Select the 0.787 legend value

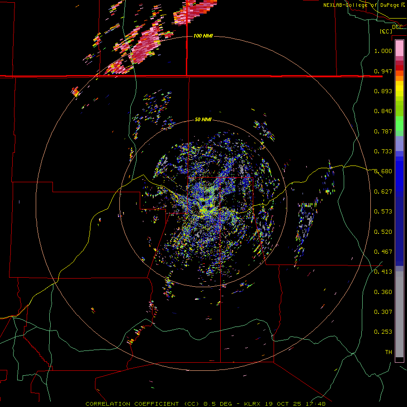pyautogui.click(x=383, y=131)
